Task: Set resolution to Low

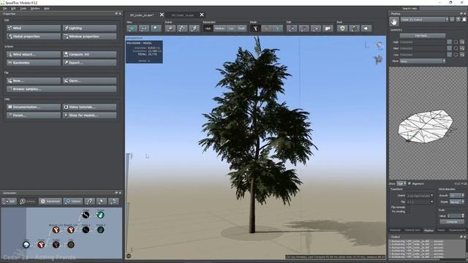Action: click(231, 28)
